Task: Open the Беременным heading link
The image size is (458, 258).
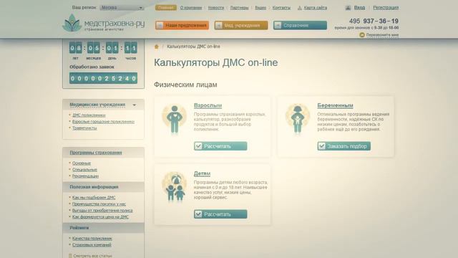Action: coord(335,105)
